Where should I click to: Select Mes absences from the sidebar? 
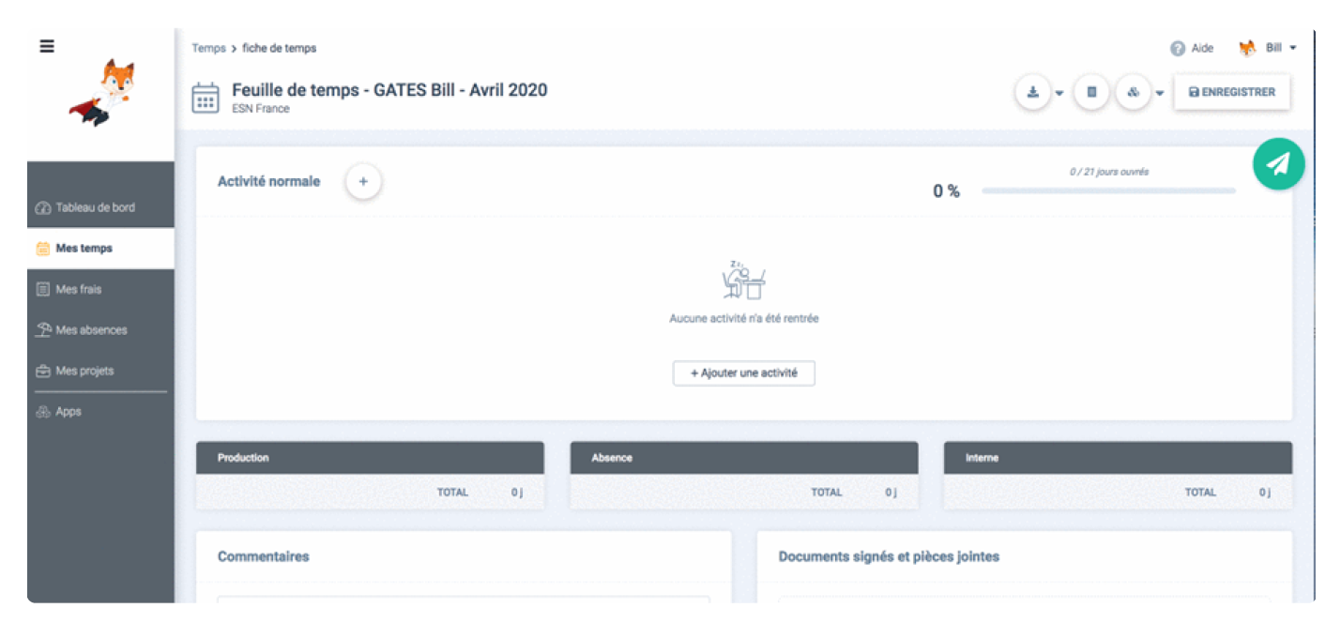click(91, 330)
